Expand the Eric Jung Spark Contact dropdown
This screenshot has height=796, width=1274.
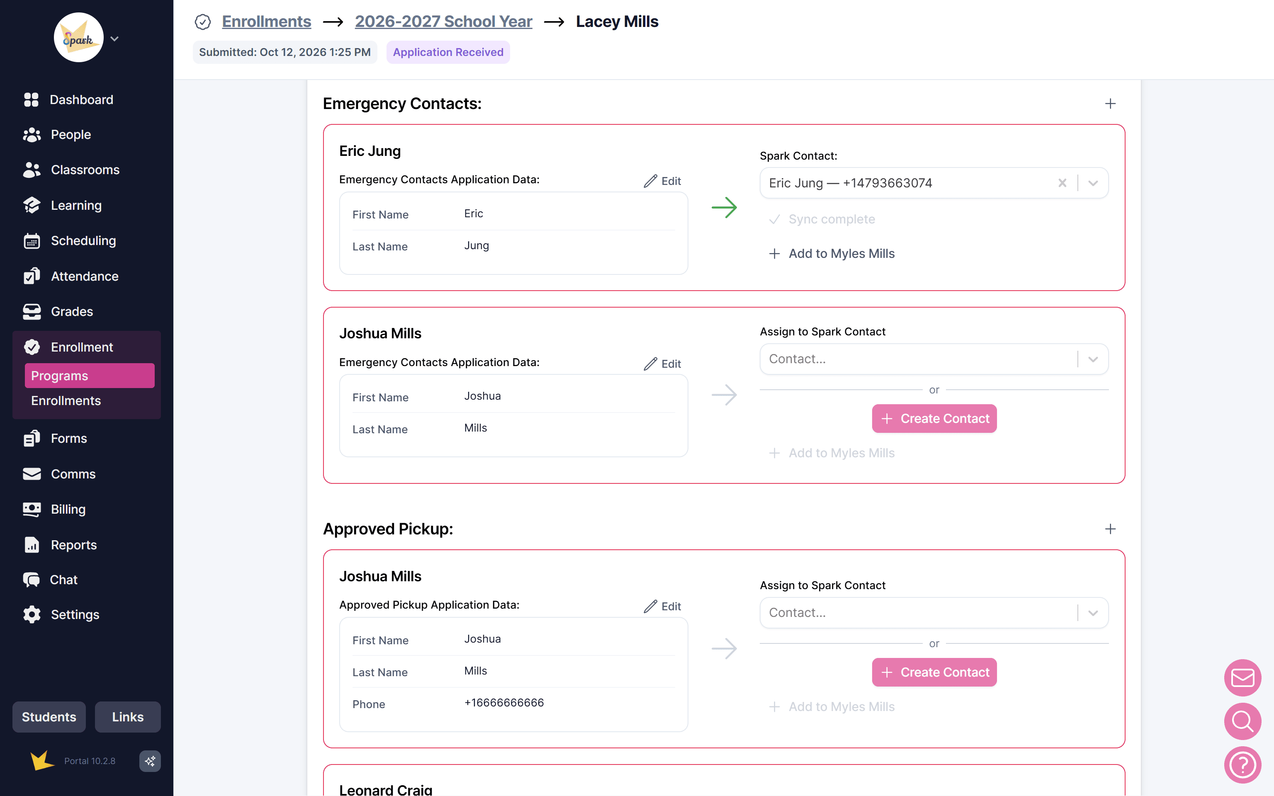point(1093,183)
